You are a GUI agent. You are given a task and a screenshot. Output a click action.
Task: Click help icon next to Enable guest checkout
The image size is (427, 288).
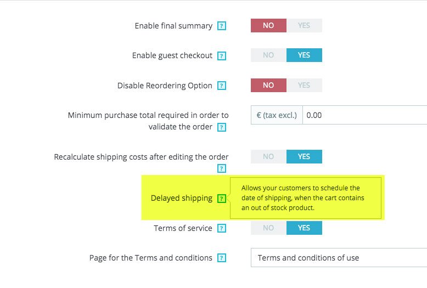click(x=222, y=55)
